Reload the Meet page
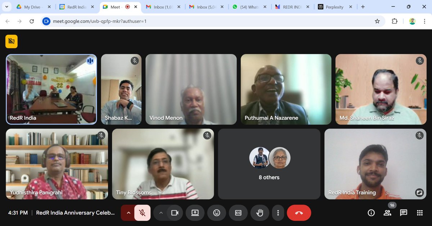 pos(32,21)
